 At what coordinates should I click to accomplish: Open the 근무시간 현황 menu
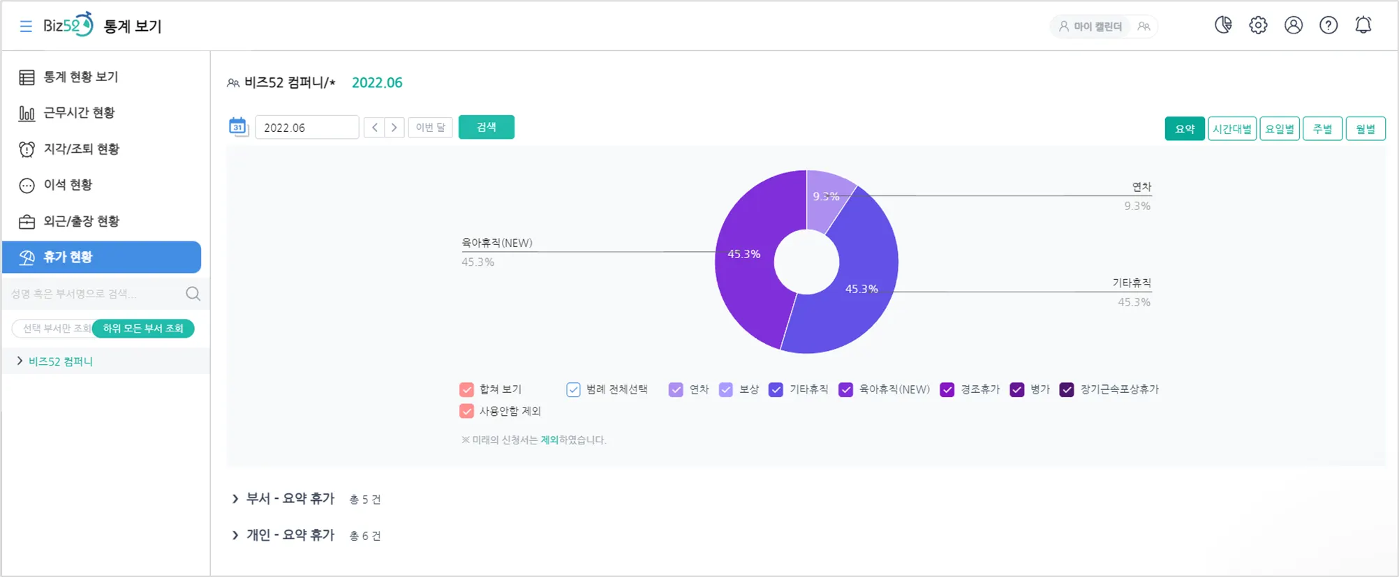click(x=79, y=113)
